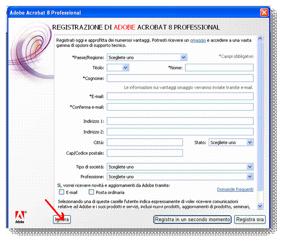Click the Registra ora button
Image resolution: width=285 pixels, height=242 pixels.
point(250,220)
